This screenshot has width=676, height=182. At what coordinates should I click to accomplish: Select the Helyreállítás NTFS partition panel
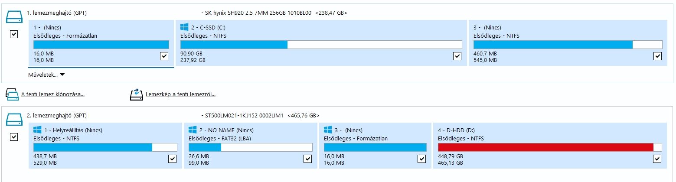pyautogui.click(x=105, y=146)
